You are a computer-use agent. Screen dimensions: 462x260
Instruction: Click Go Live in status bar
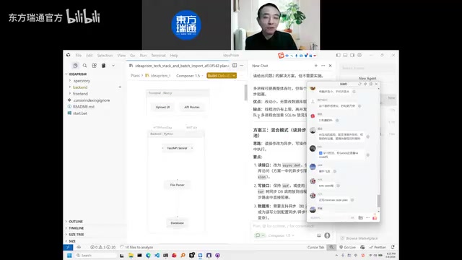347,247
